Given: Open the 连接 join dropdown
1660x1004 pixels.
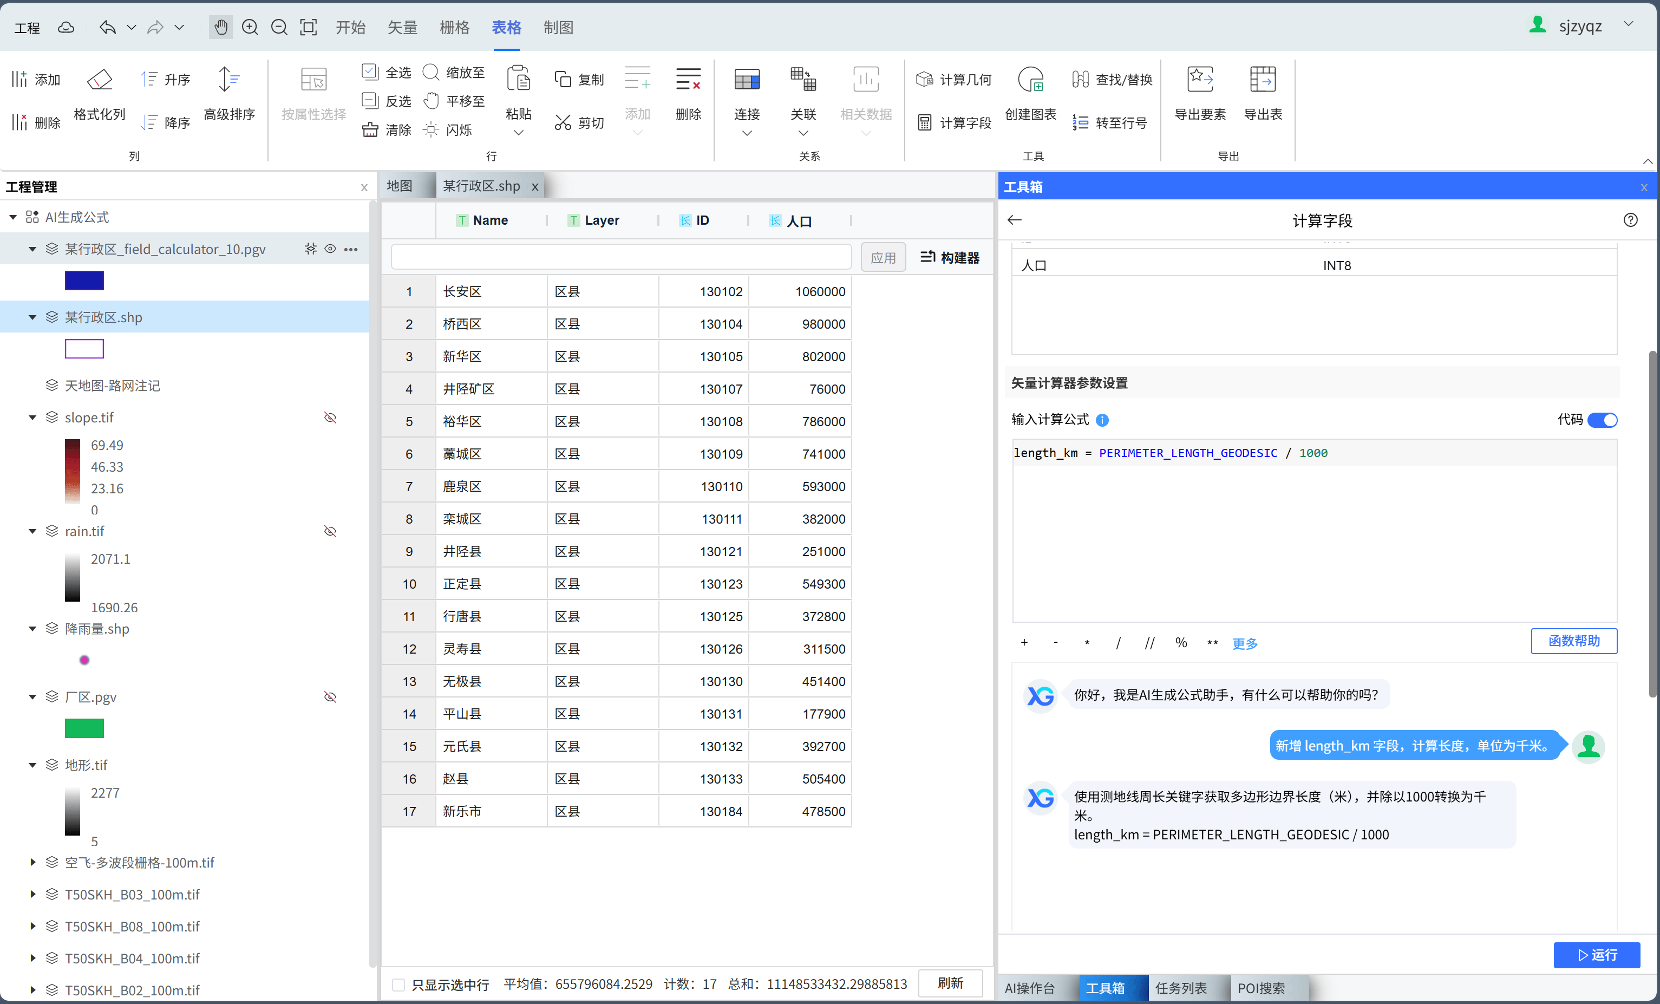Looking at the screenshot, I should tap(747, 133).
